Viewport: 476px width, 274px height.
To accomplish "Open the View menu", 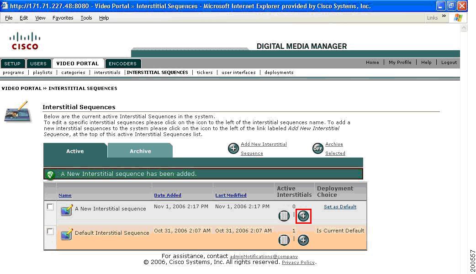I will pyautogui.click(x=40, y=18).
